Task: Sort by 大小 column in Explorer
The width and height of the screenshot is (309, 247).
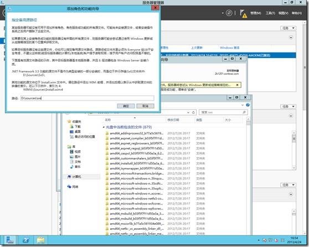Action: [228, 120]
